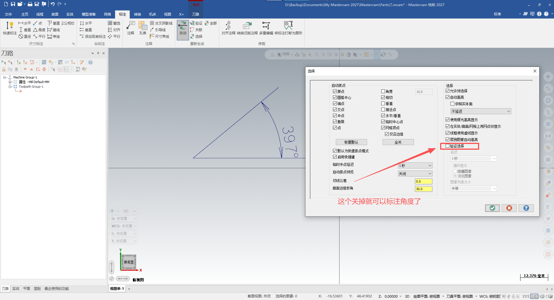Image resolution: width=554 pixels, height=300 pixels.
Task: Switch to the 刀路 toolpaths ribbon tab
Action: click(x=196, y=14)
